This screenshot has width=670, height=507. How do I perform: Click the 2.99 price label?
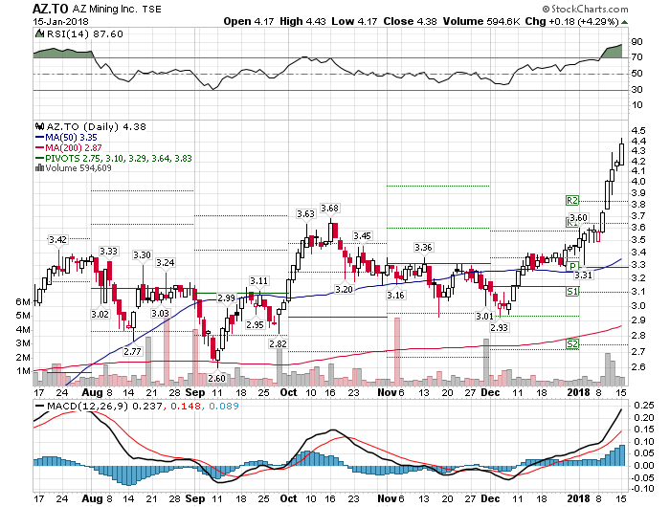(226, 298)
